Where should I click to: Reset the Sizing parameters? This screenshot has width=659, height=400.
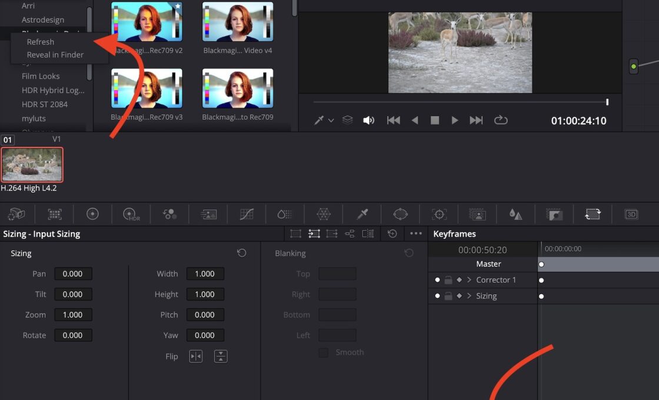coord(241,253)
